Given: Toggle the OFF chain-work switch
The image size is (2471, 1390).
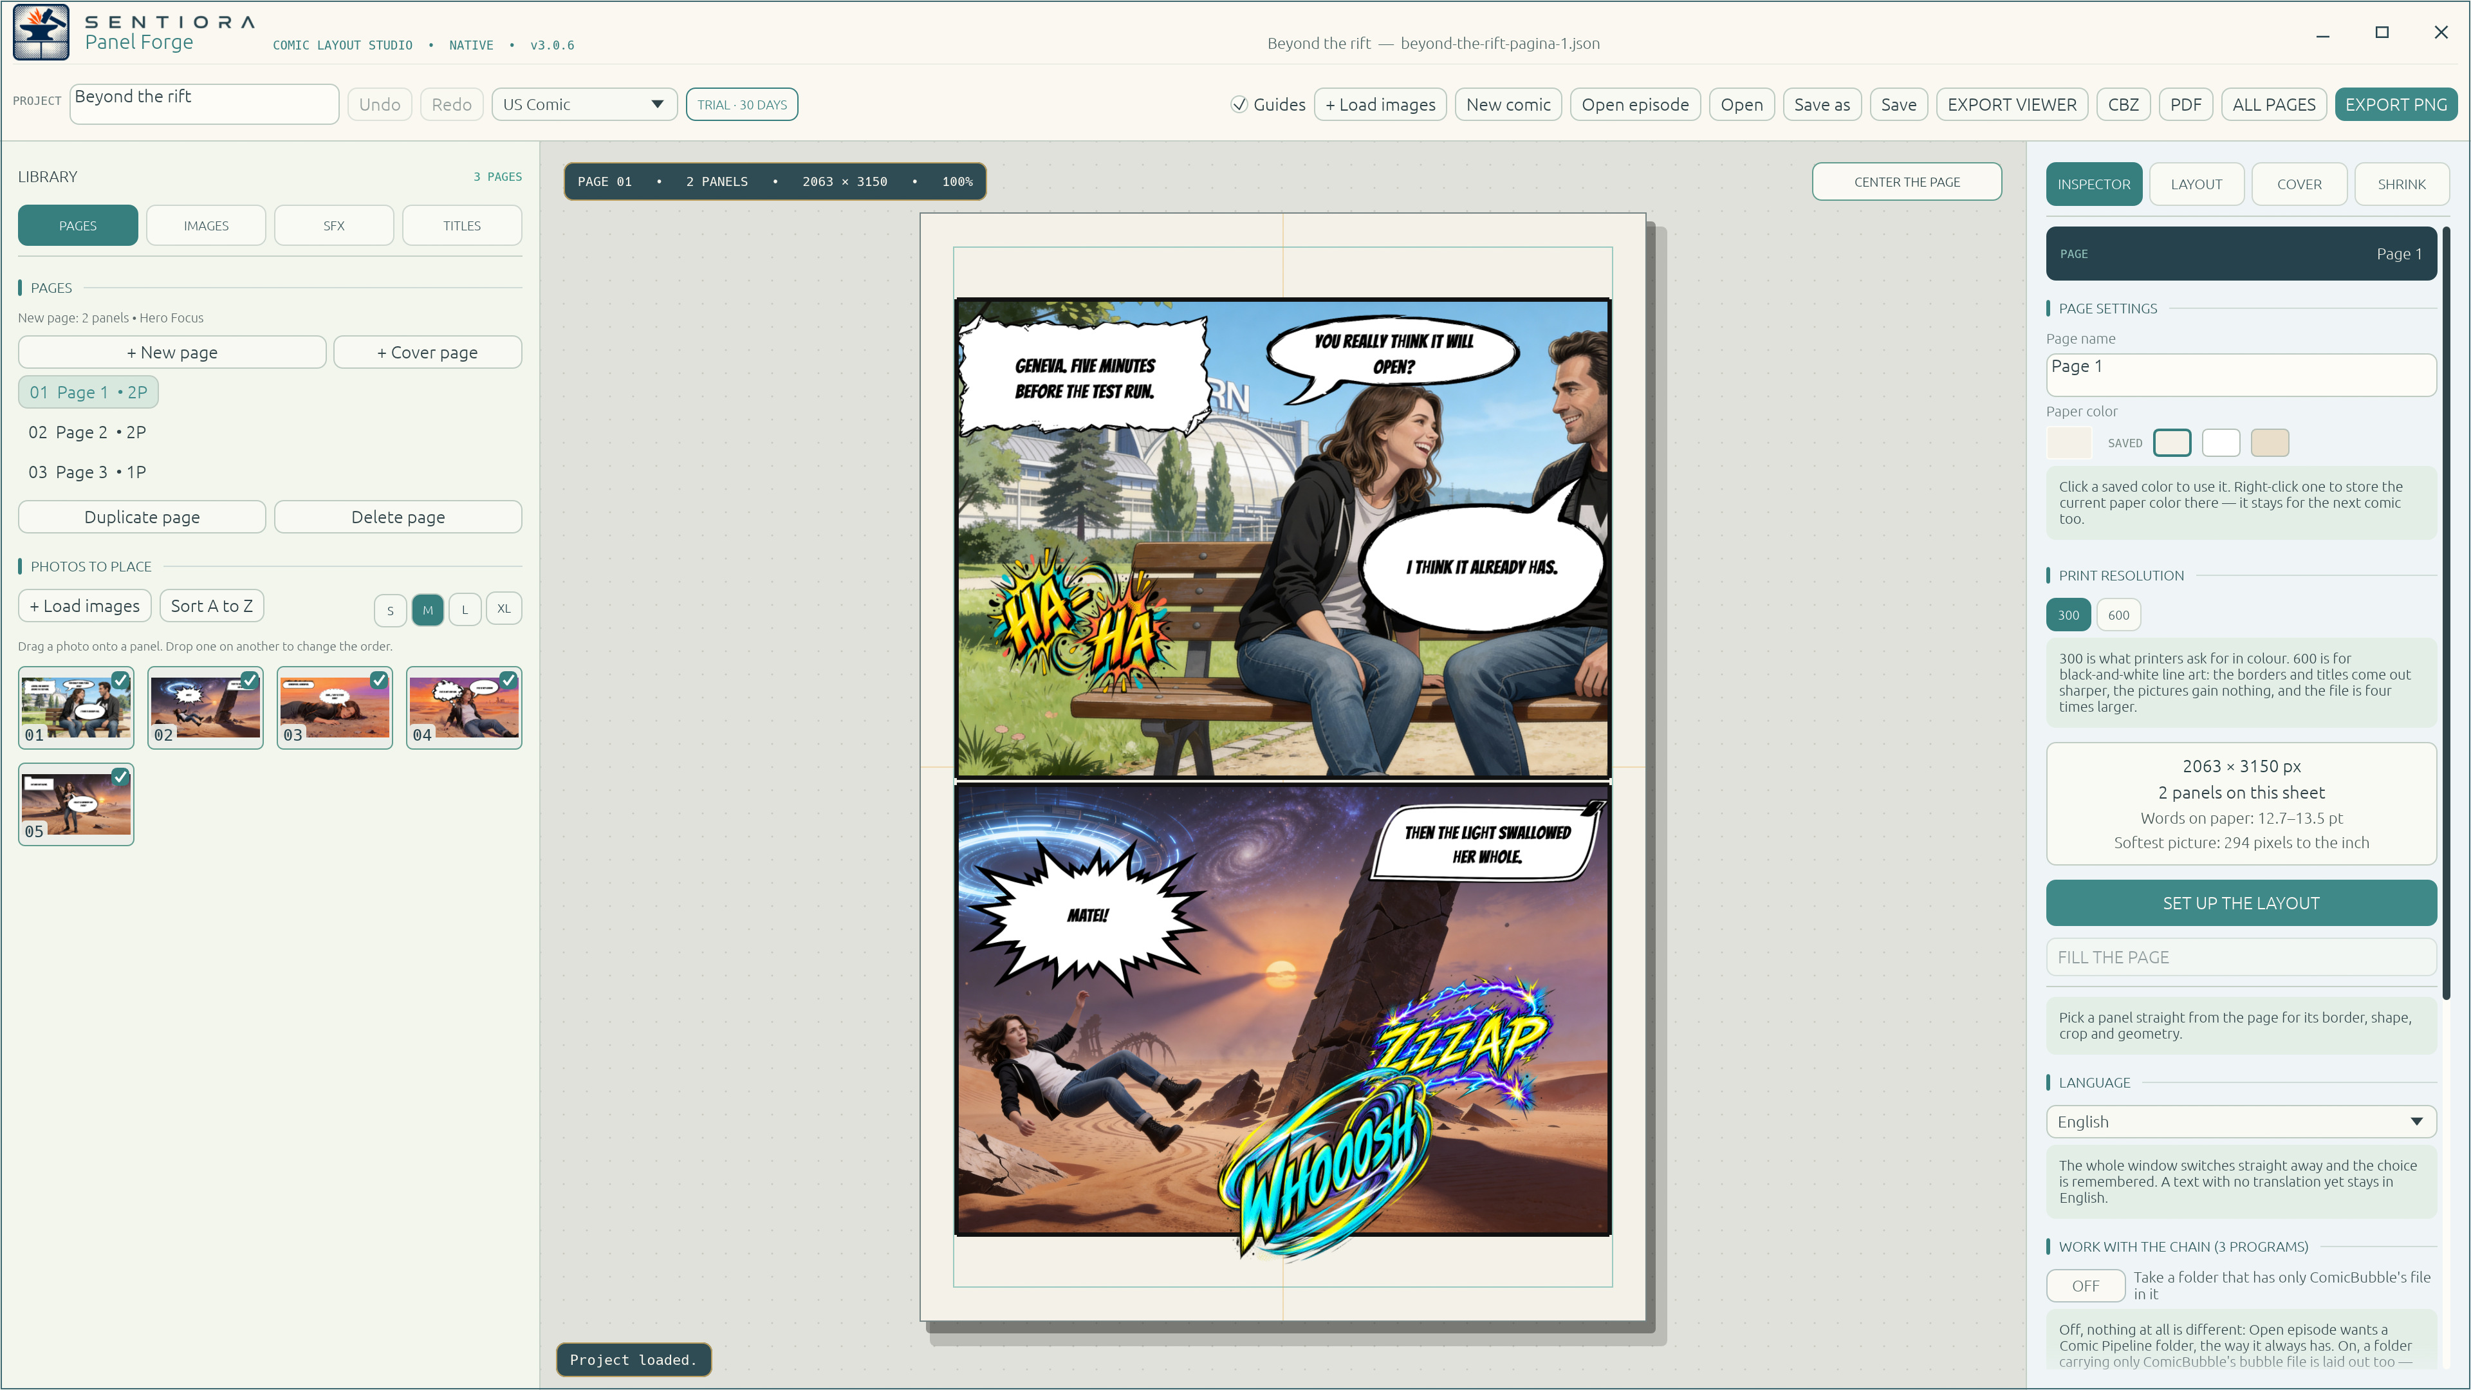Looking at the screenshot, I should pos(2086,1286).
